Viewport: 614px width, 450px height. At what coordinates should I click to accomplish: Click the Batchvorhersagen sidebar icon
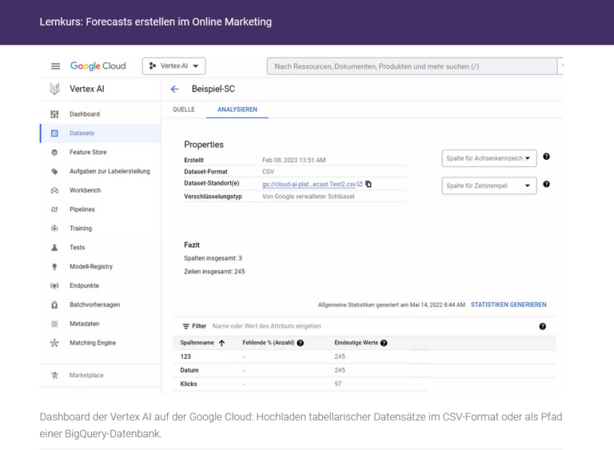coord(54,305)
